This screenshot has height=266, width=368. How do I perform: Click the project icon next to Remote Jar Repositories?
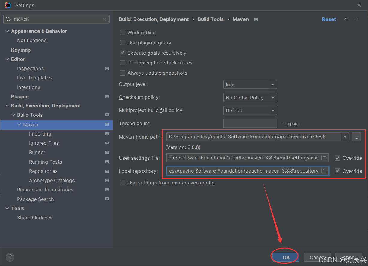point(107,190)
